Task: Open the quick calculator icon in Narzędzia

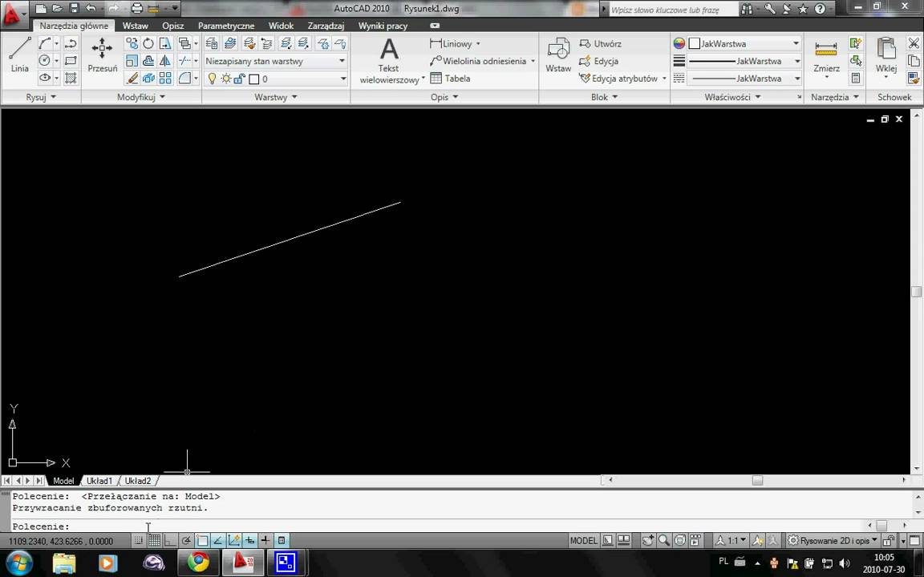Action: [x=856, y=78]
